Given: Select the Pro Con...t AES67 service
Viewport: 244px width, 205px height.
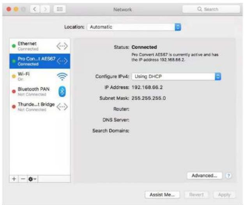Looking at the screenshot, I should 40,61.
